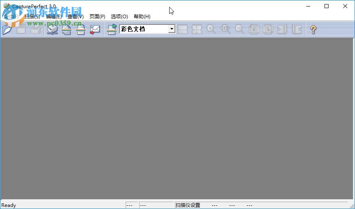Click the Ready status text

(x=9, y=205)
